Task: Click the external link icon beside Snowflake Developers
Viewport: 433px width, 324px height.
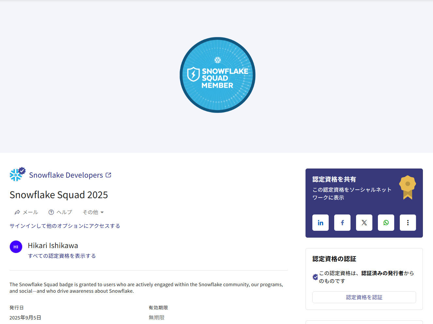Action: pos(109,175)
